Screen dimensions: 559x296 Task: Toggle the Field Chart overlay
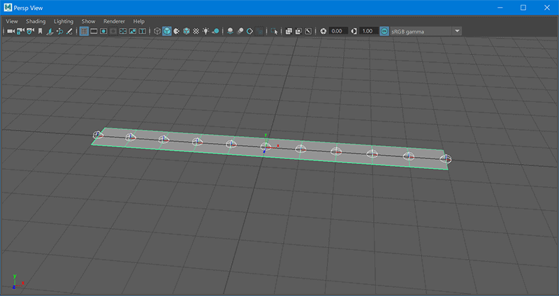[123, 31]
